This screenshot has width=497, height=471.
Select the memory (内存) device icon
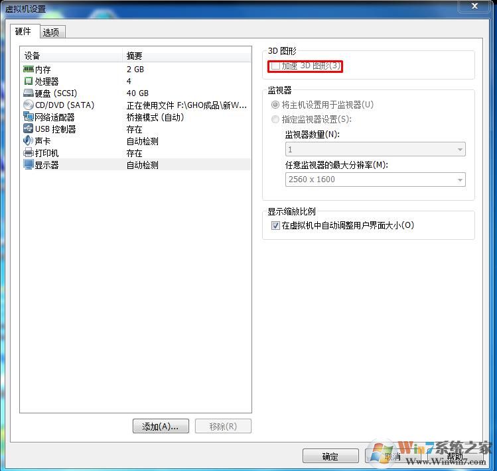[29, 69]
